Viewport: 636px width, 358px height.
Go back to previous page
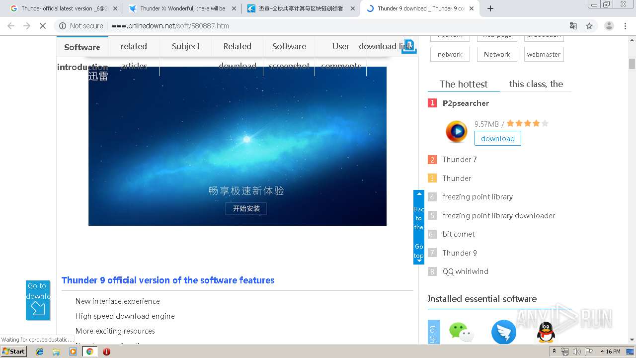[x=11, y=26]
